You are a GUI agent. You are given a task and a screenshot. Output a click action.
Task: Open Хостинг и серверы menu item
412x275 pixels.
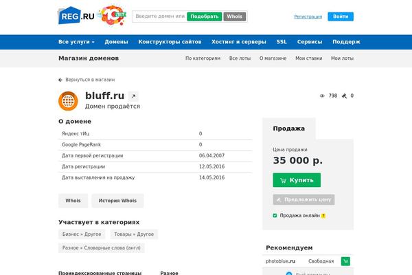coord(239,42)
